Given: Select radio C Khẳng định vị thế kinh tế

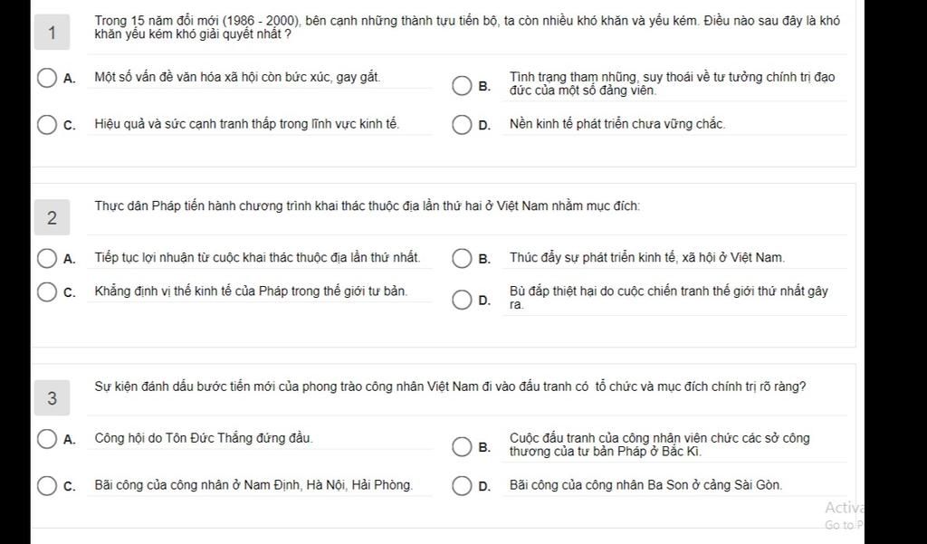Looking at the screenshot, I should (47, 292).
